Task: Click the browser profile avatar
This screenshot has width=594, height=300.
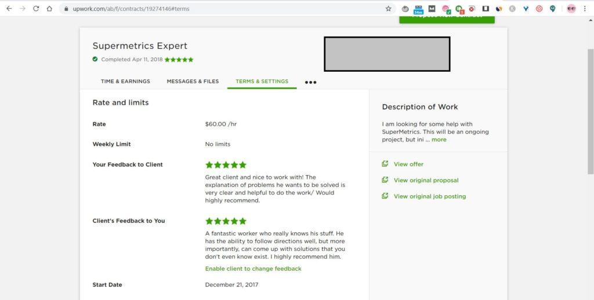Action: pyautogui.click(x=571, y=9)
